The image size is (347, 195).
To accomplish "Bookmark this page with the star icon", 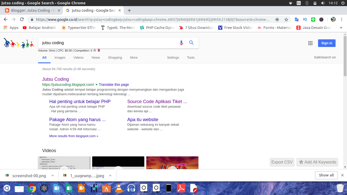I will [x=286, y=20].
